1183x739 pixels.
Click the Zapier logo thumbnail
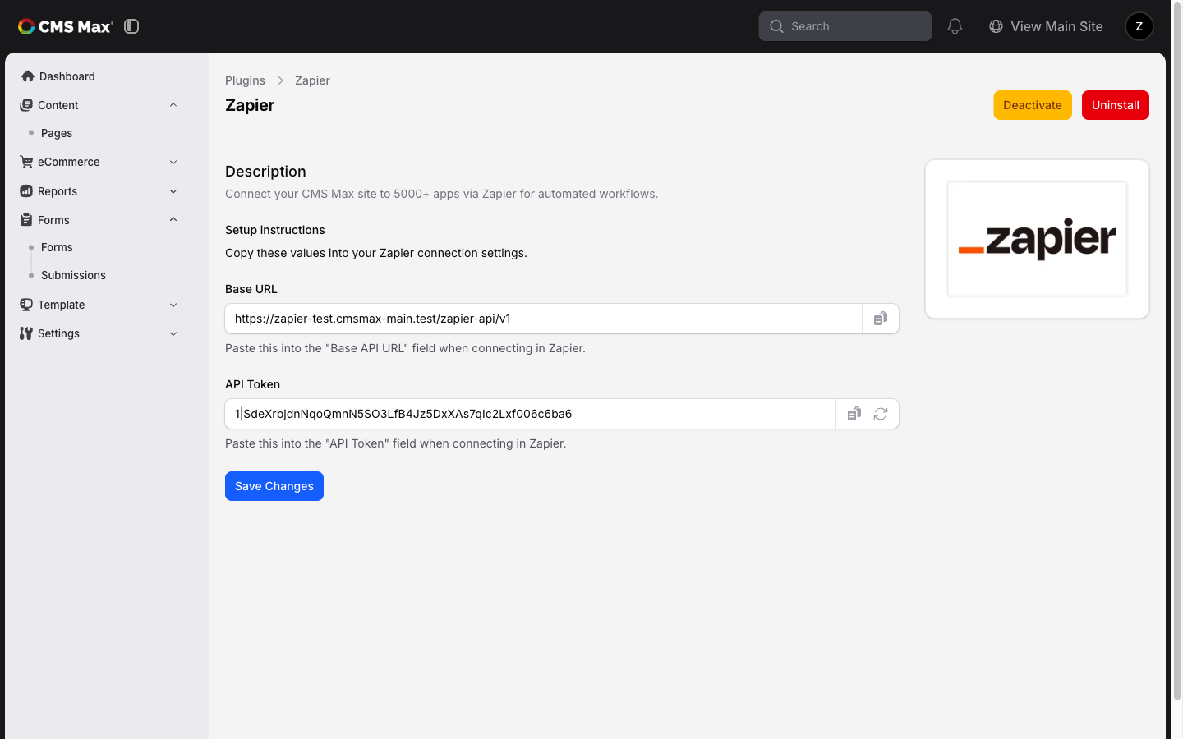click(1037, 239)
